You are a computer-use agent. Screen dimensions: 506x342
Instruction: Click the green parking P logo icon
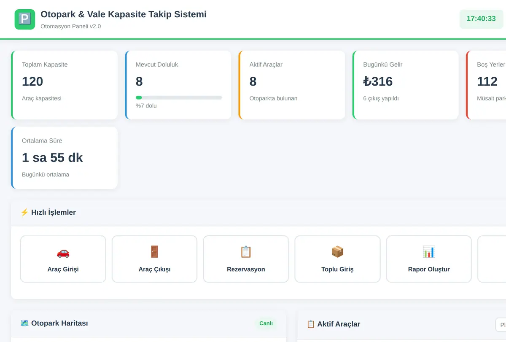pos(25,19)
